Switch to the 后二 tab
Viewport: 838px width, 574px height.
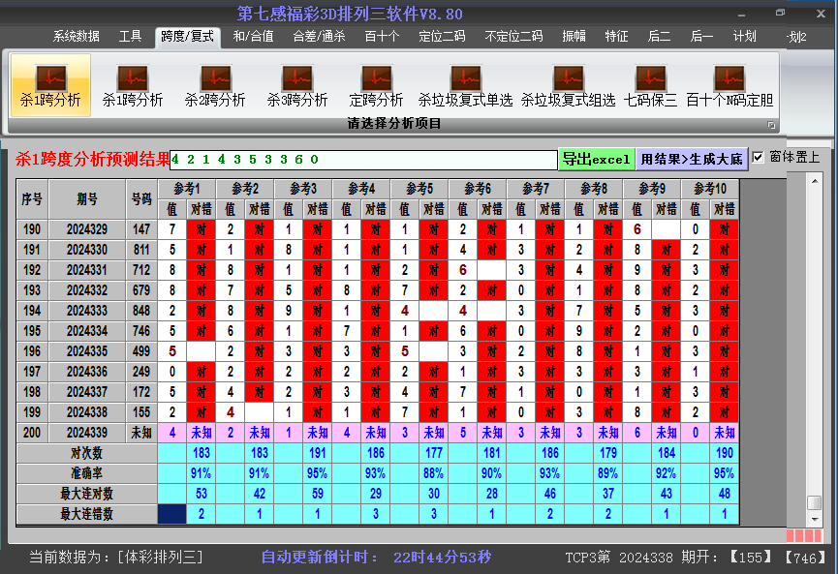click(x=659, y=37)
